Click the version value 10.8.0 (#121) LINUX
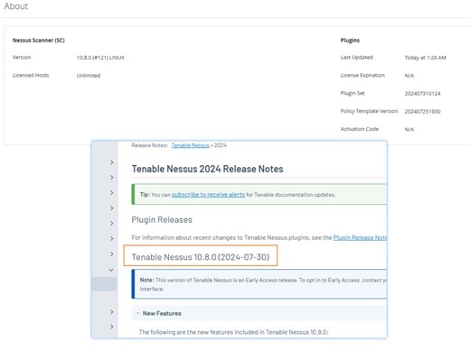Screen dimensions: 470x351 (x=100, y=58)
